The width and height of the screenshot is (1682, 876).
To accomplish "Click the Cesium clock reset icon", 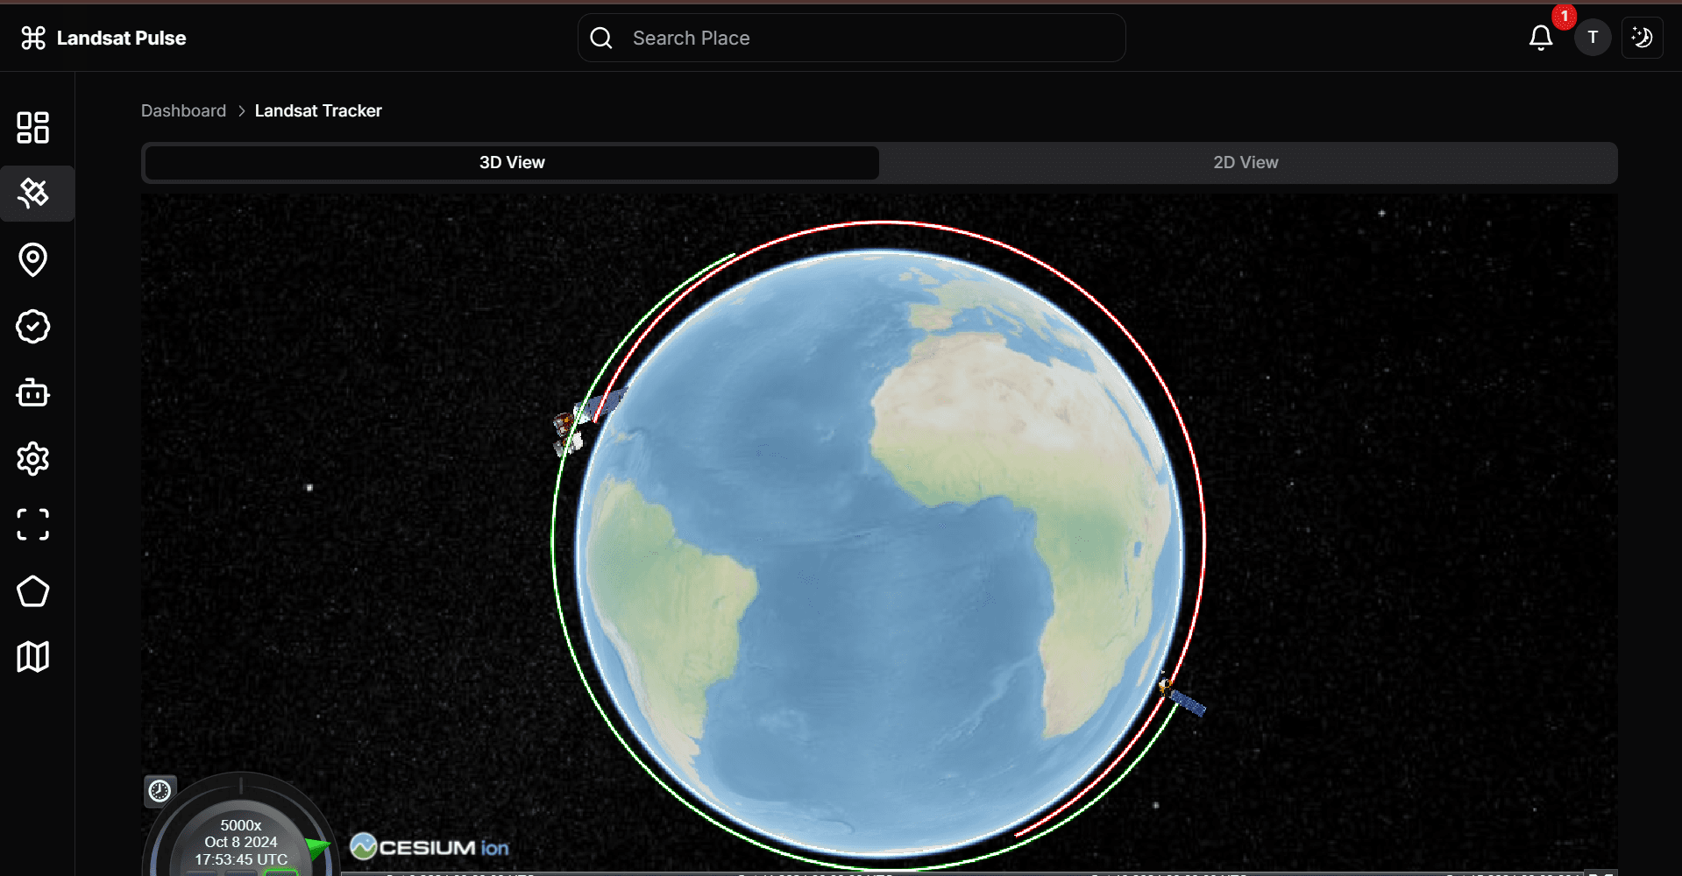I will [x=160, y=791].
